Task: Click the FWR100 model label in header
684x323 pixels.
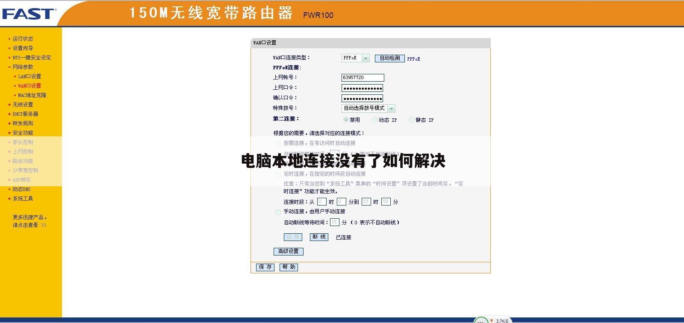Action: (x=318, y=15)
